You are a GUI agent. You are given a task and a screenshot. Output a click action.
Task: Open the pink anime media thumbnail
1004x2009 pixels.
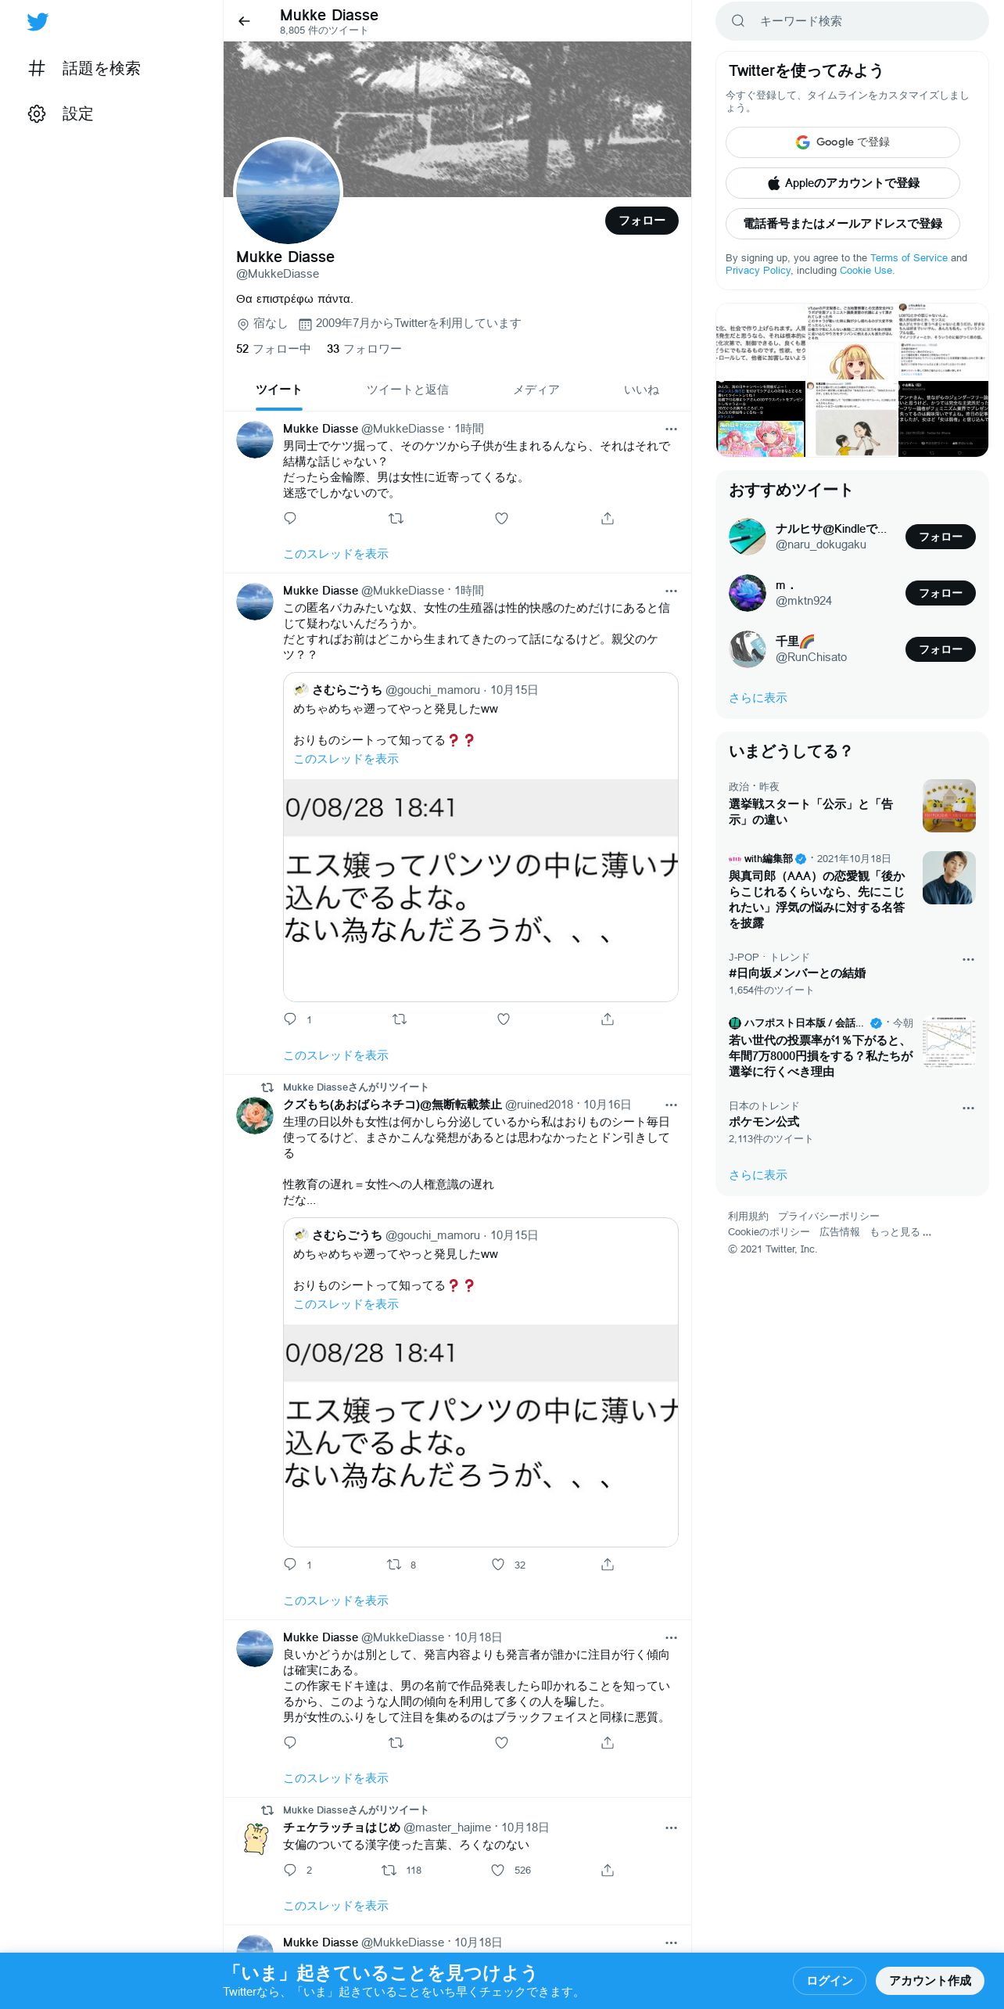pyautogui.click(x=760, y=419)
